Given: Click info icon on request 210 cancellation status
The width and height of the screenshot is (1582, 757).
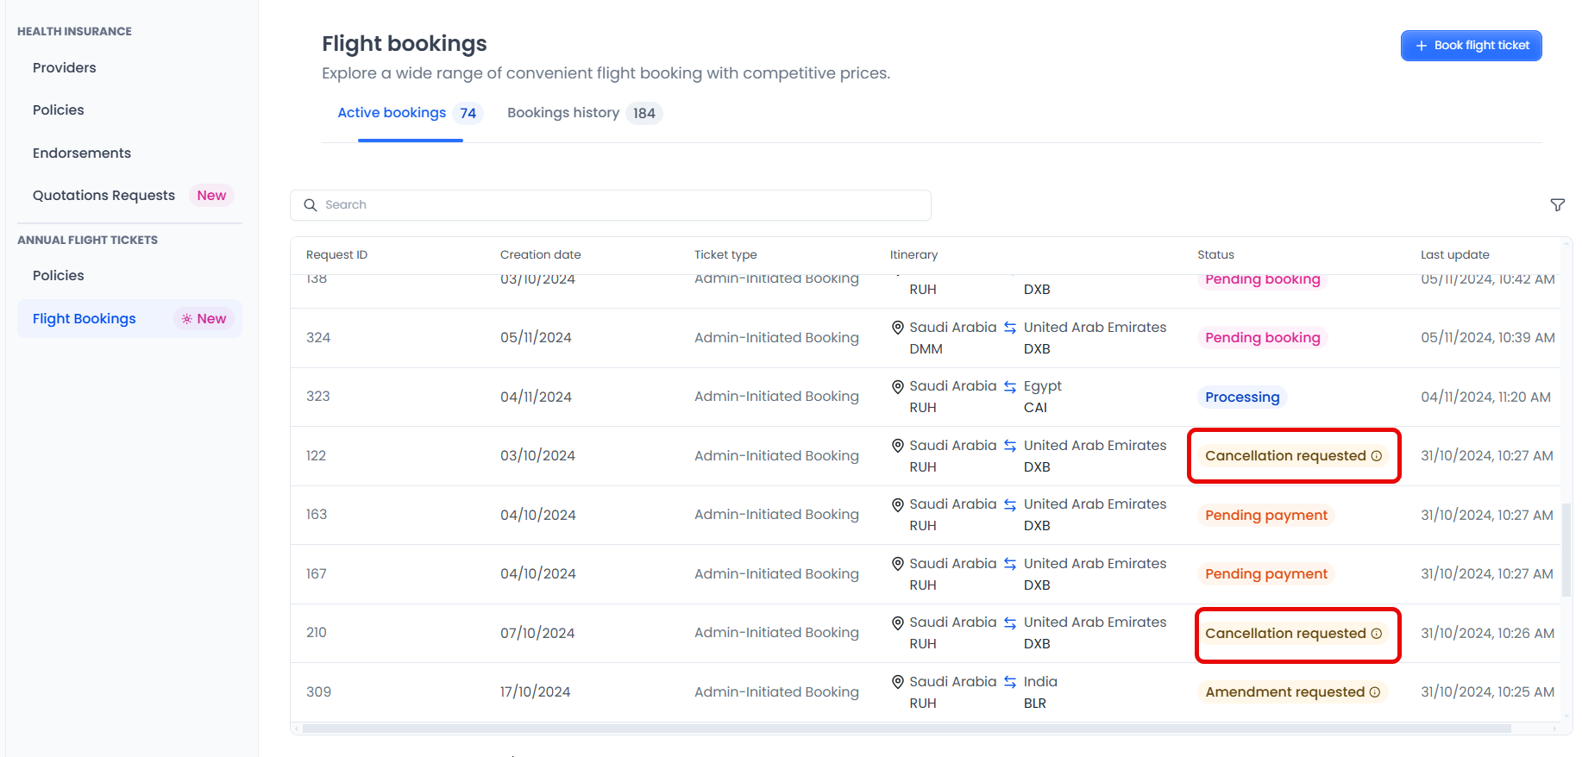Looking at the screenshot, I should pos(1377,634).
